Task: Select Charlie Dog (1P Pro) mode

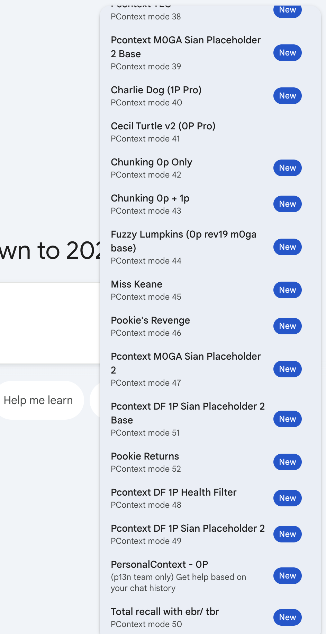Action: coord(156,96)
